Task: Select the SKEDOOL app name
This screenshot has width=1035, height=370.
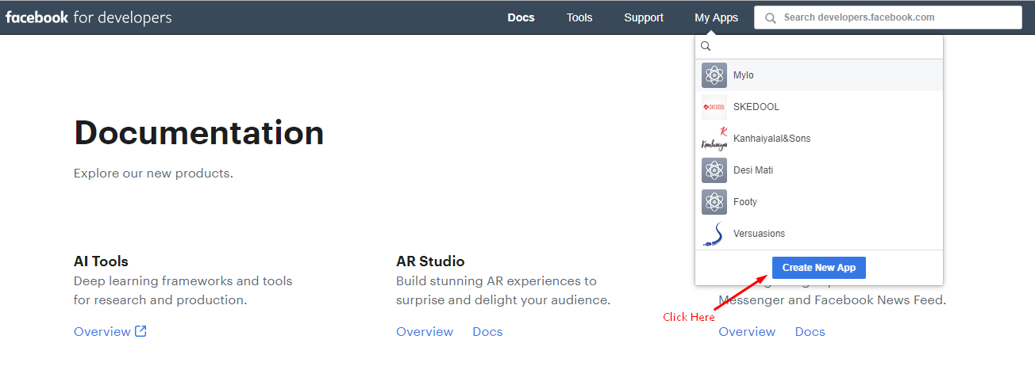Action: click(x=756, y=107)
